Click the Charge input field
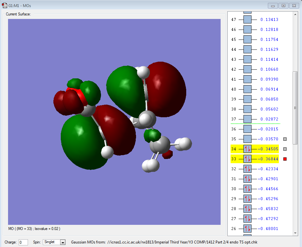 23,242
